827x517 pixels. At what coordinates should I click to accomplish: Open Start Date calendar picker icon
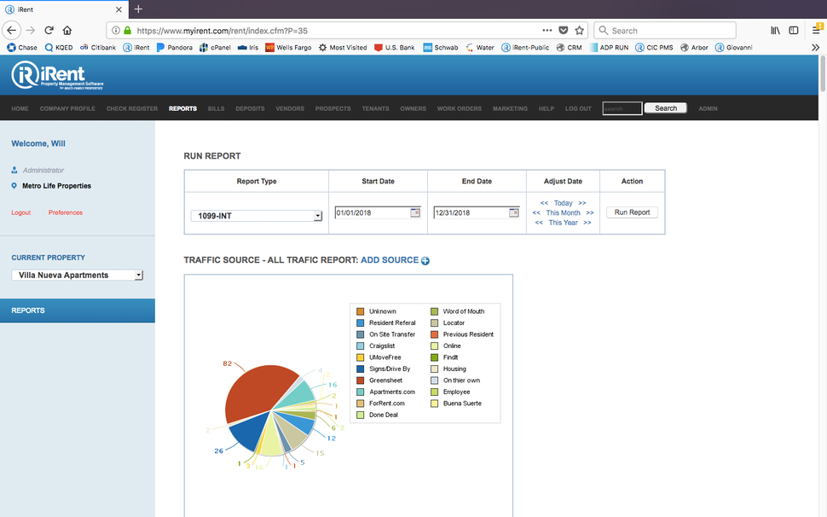click(x=415, y=212)
